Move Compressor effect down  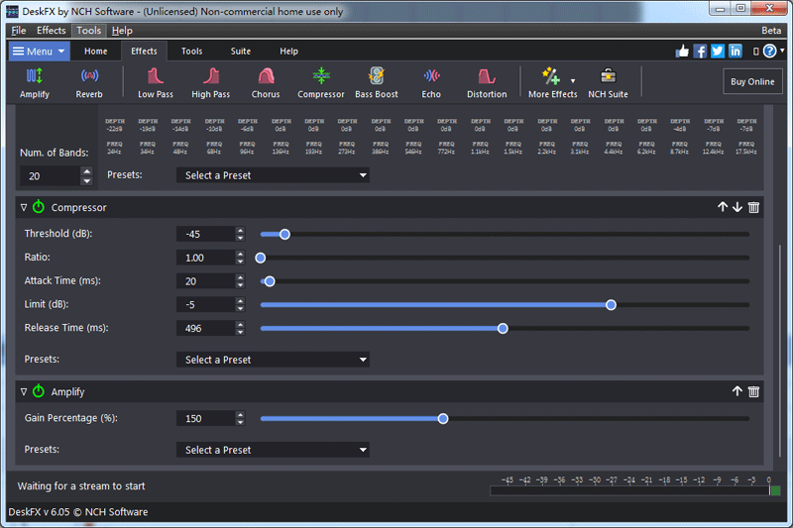coord(737,207)
